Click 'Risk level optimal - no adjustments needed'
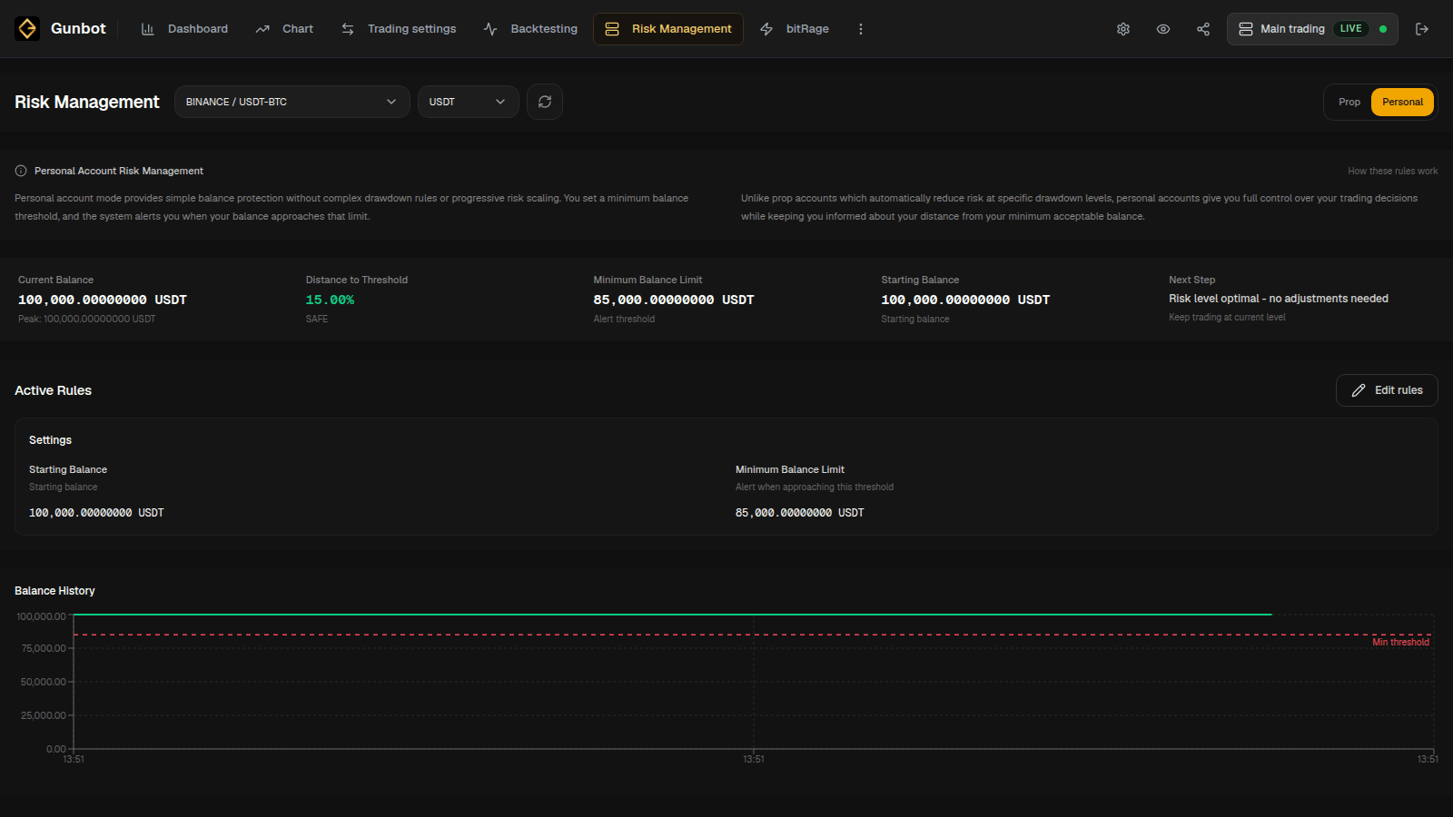 (x=1279, y=299)
